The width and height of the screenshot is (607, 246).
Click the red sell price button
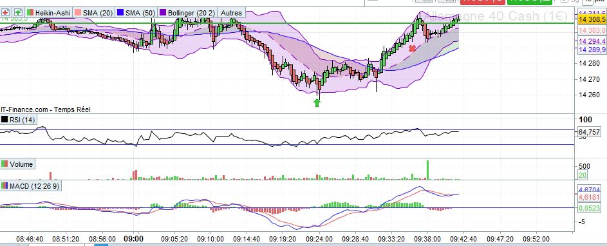point(482,1)
